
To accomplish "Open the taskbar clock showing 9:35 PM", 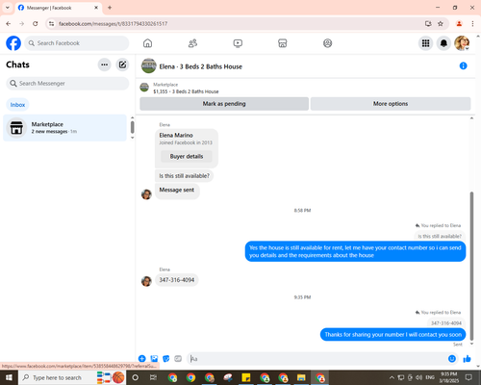I will coord(448,377).
